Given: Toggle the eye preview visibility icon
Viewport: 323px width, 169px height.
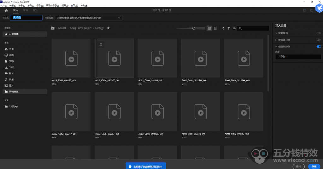Looking at the screenshot, I should pos(234,28).
